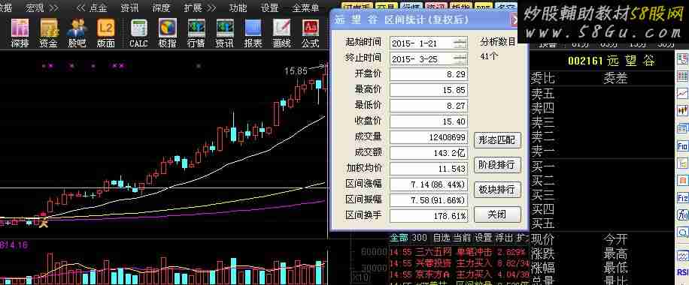Open the 功能 menu

(x=238, y=8)
